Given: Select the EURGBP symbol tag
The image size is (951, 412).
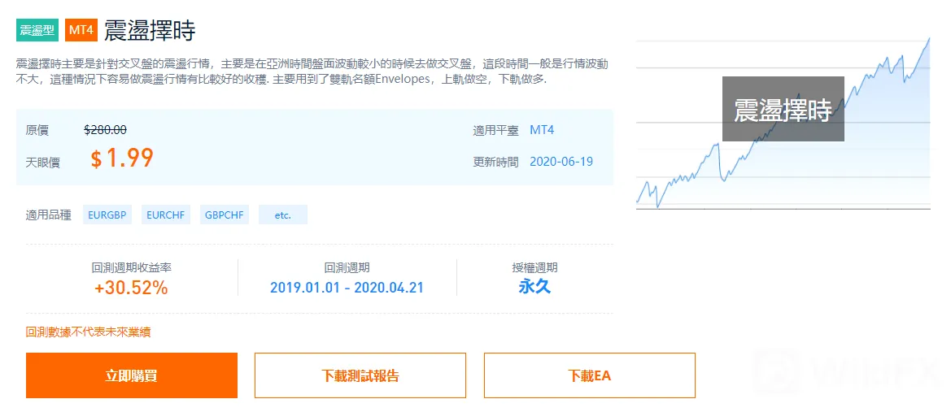Looking at the screenshot, I should [x=107, y=215].
